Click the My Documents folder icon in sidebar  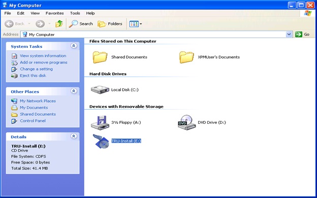pyautogui.click(x=14, y=108)
